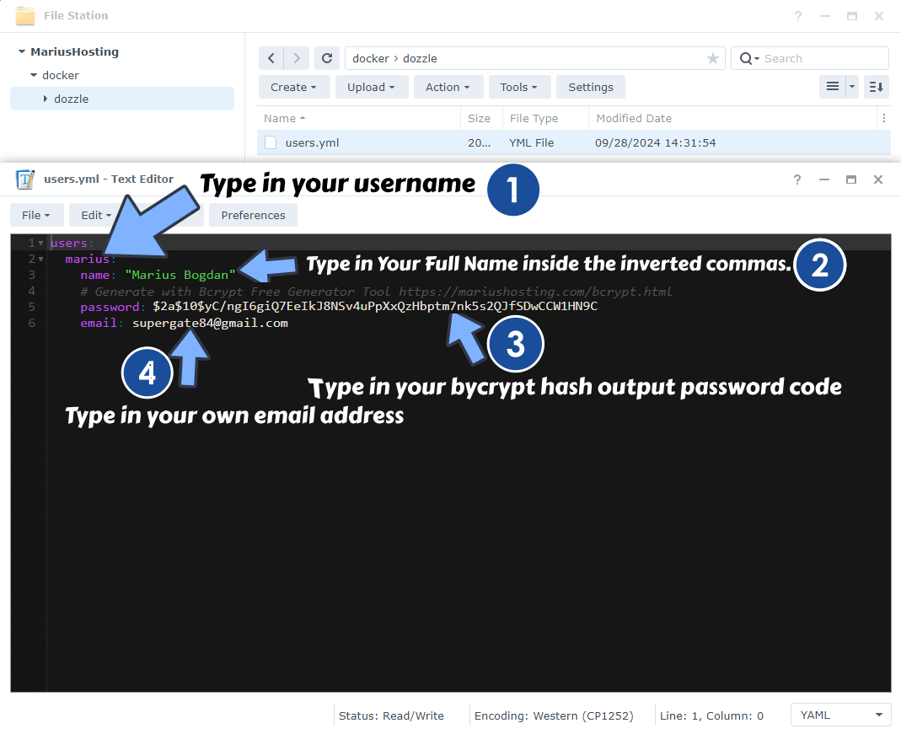Open the Tools dropdown
Screen dimensions: 901x734
point(519,87)
